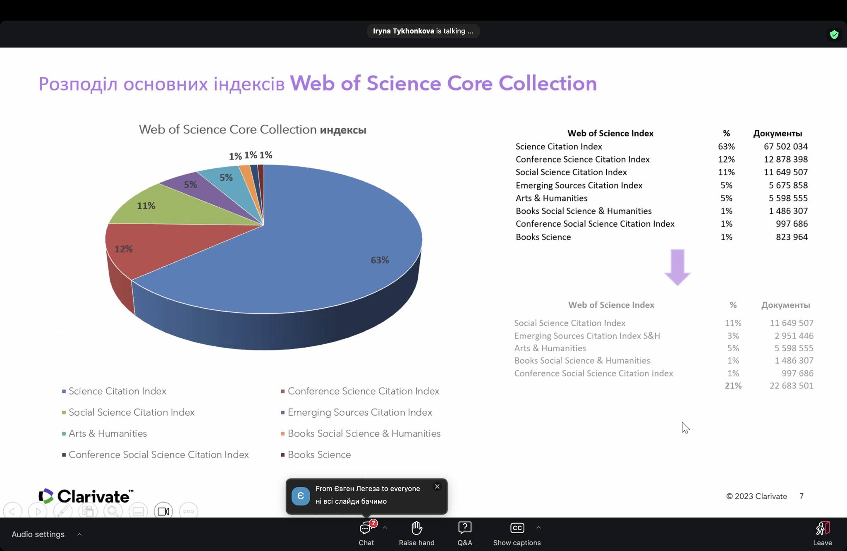Click the slide zoom magnifier control
The height and width of the screenshot is (551, 847).
coord(113,511)
